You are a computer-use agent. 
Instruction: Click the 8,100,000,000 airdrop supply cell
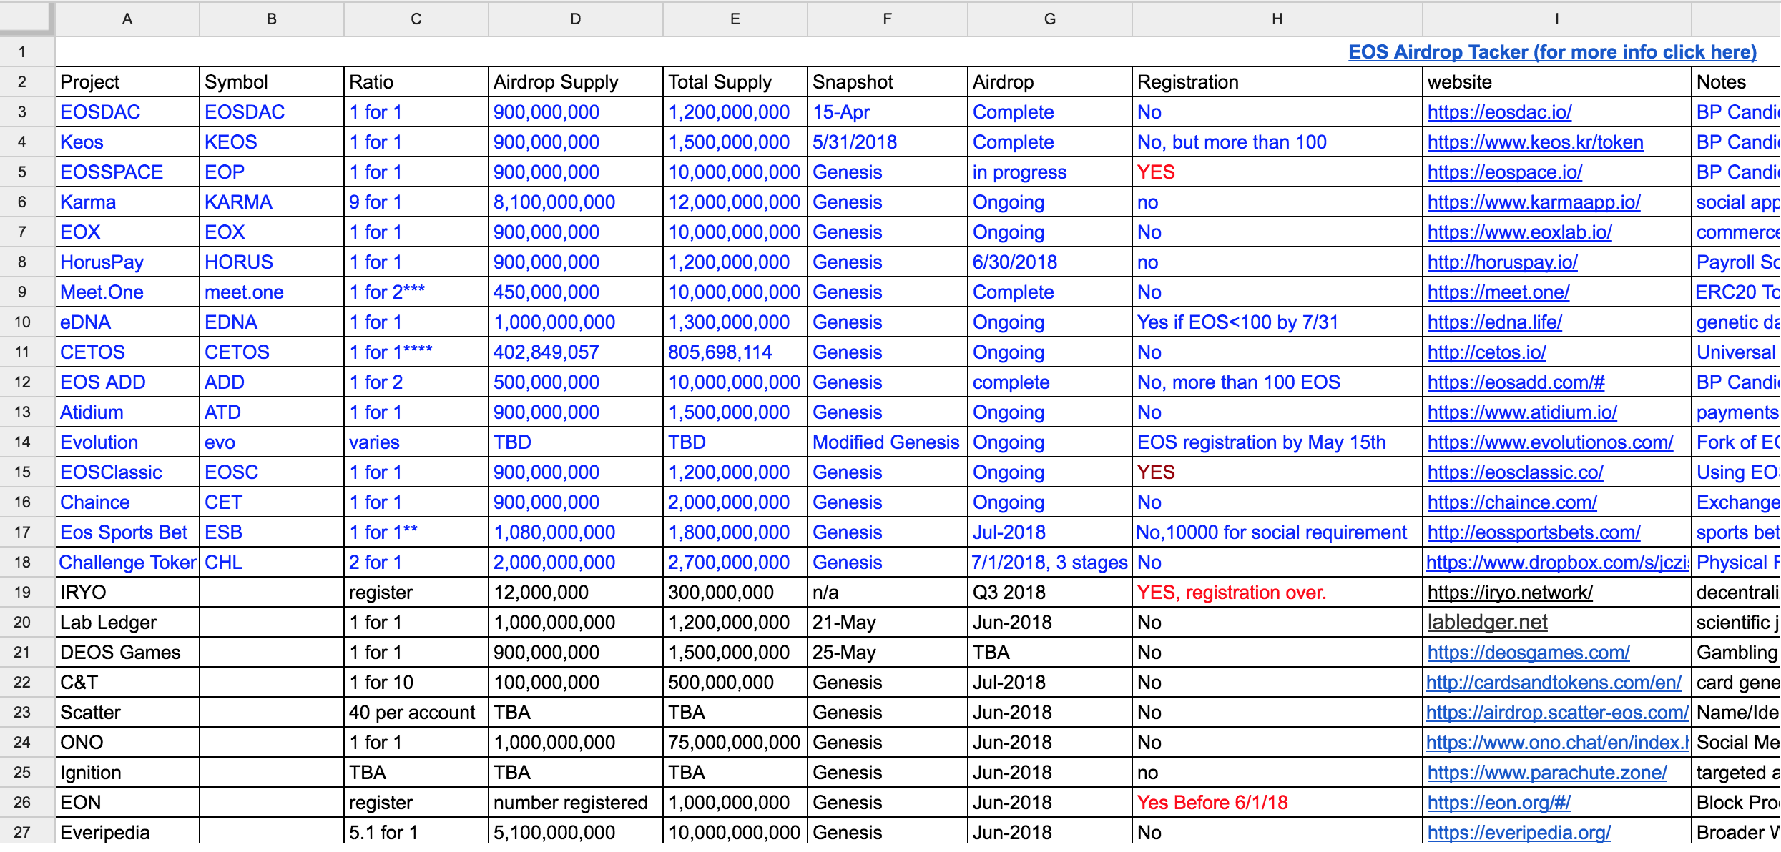point(576,202)
